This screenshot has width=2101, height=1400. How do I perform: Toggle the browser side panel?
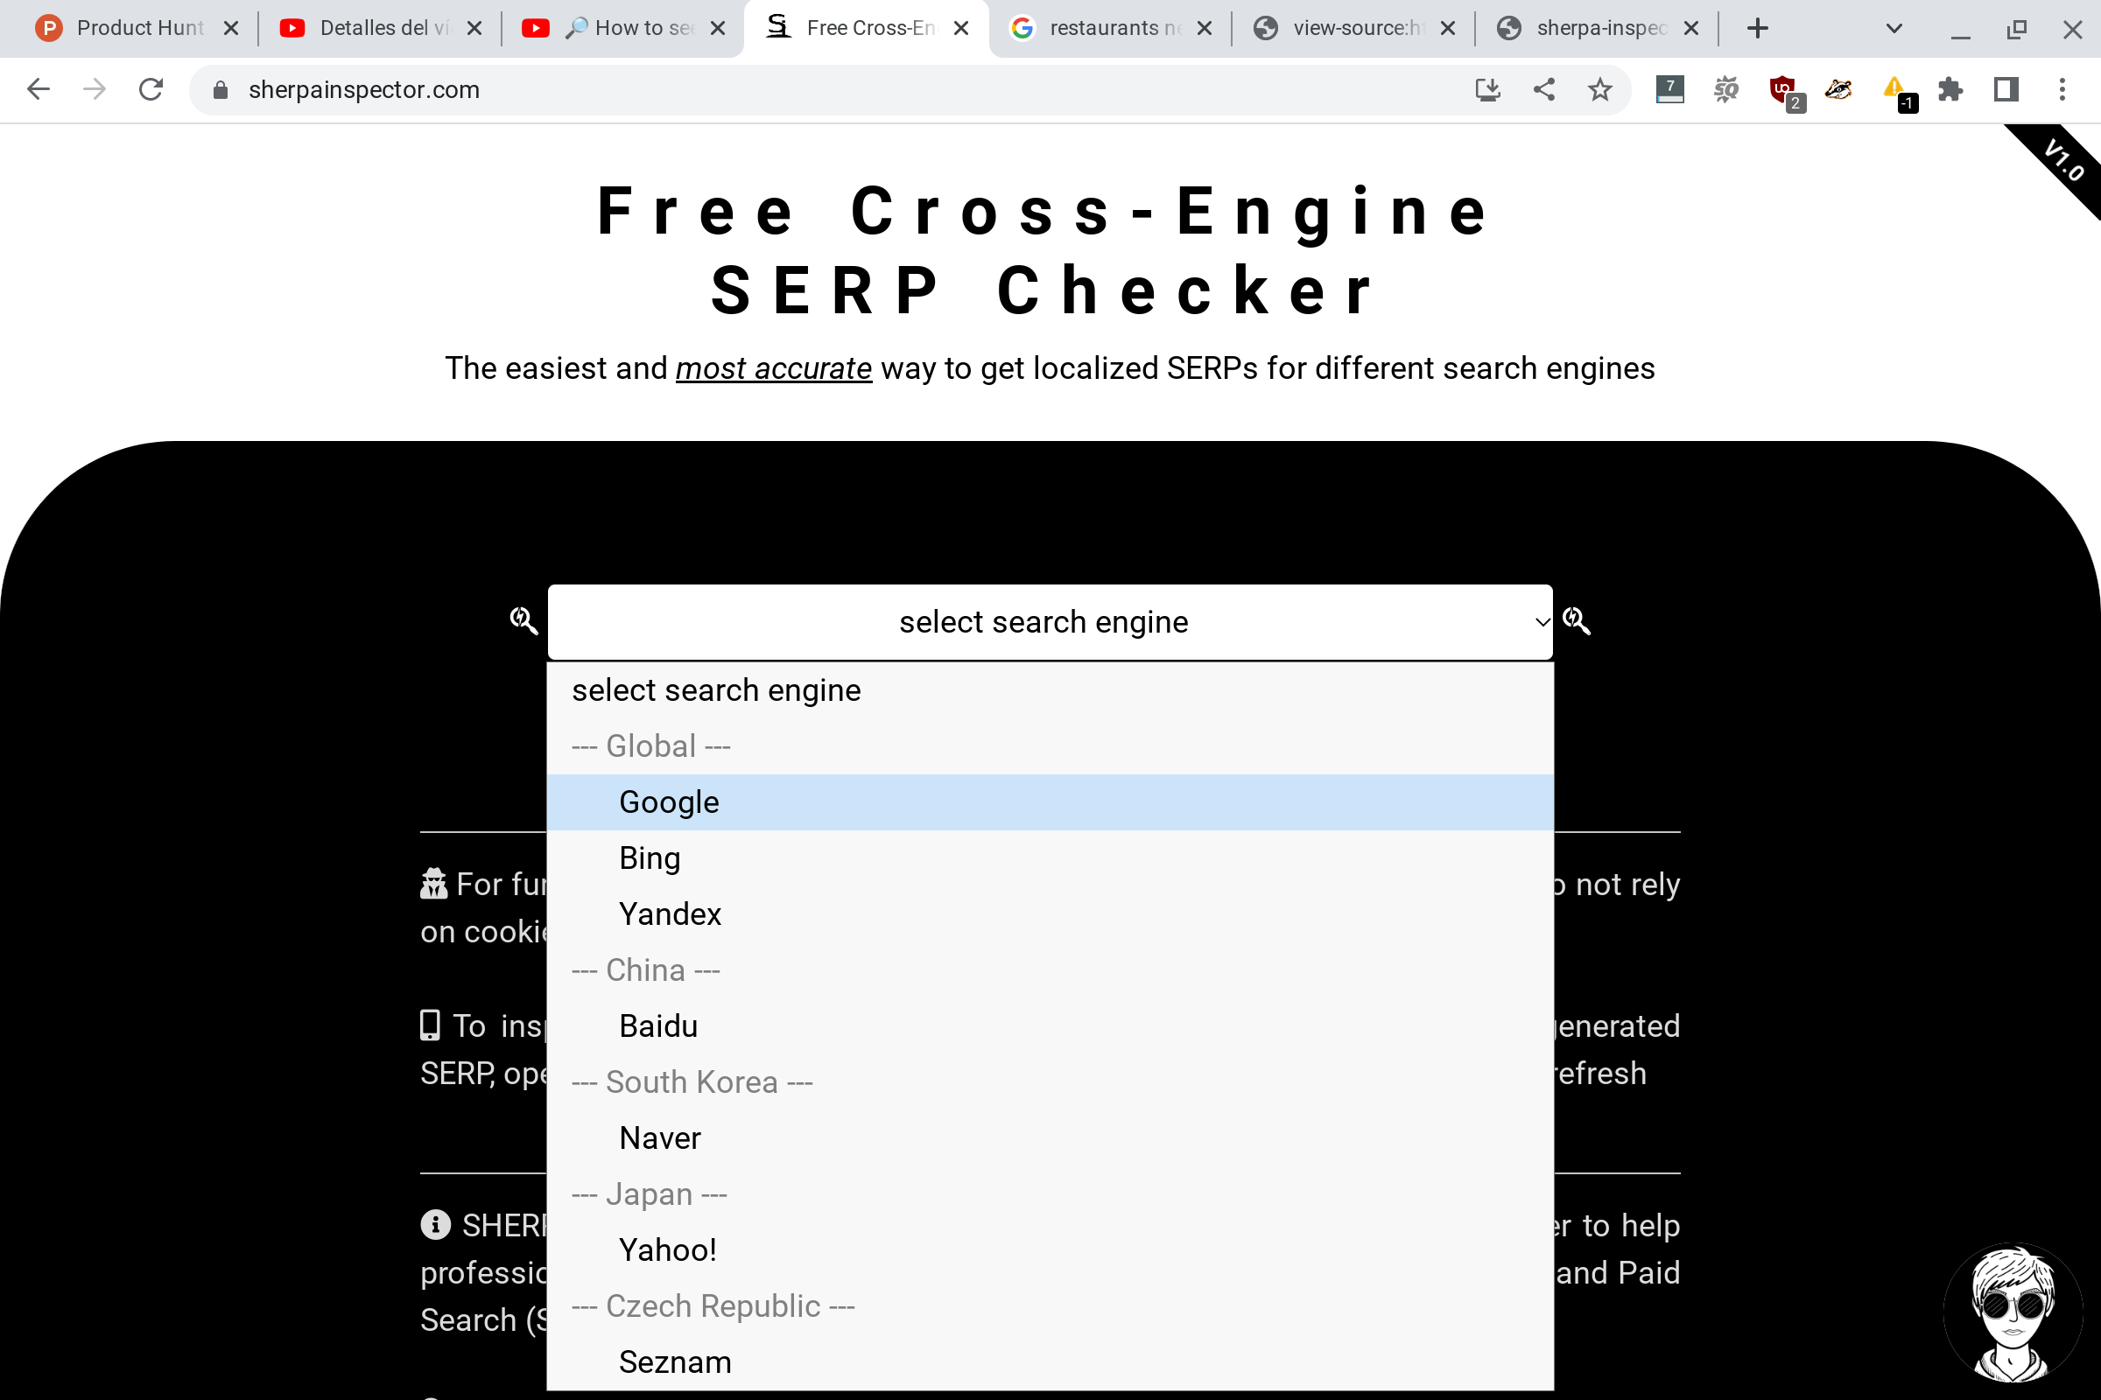[x=2006, y=89]
